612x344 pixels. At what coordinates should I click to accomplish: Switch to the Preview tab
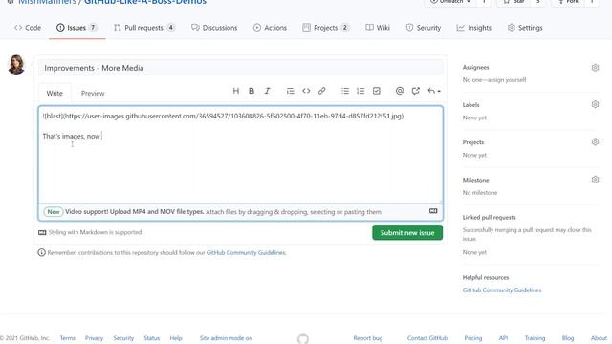pyautogui.click(x=93, y=94)
